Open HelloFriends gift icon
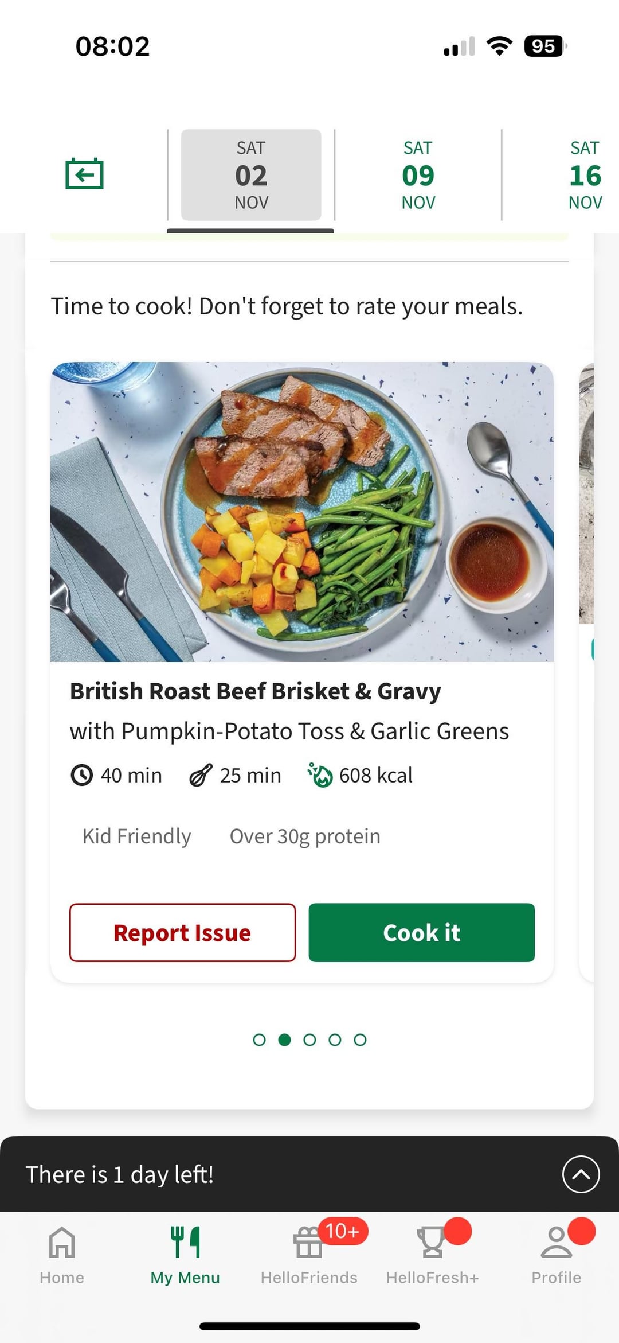 [x=308, y=1241]
